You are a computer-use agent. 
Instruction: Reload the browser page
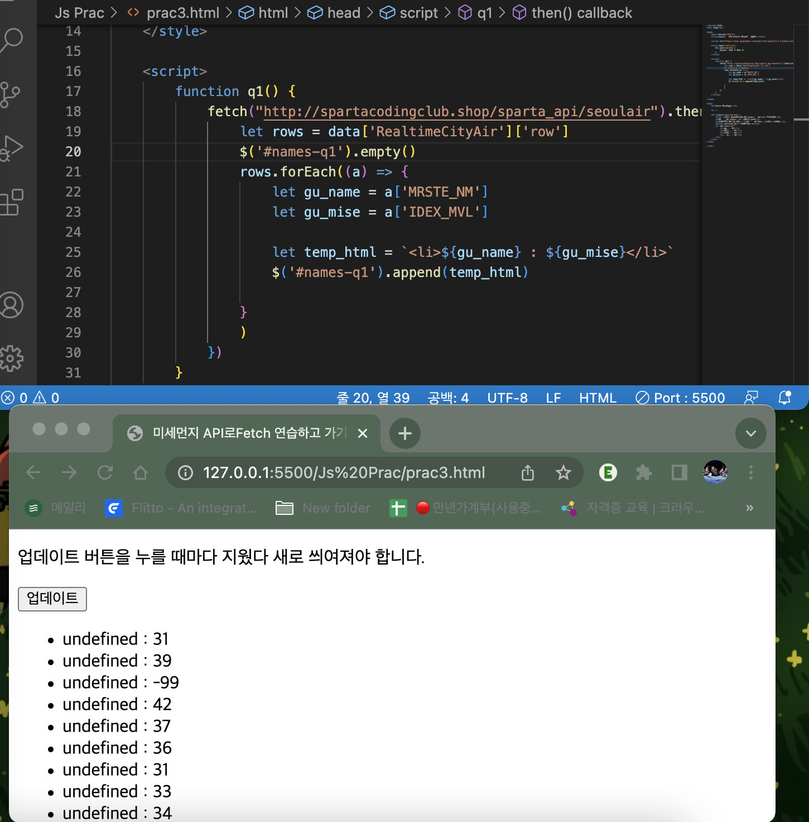[105, 473]
